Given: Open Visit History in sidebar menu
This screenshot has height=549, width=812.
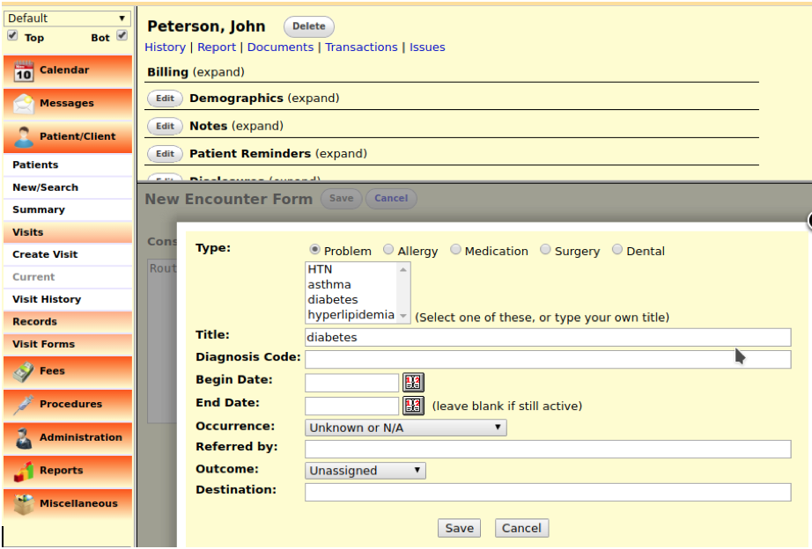Looking at the screenshot, I should point(47,299).
